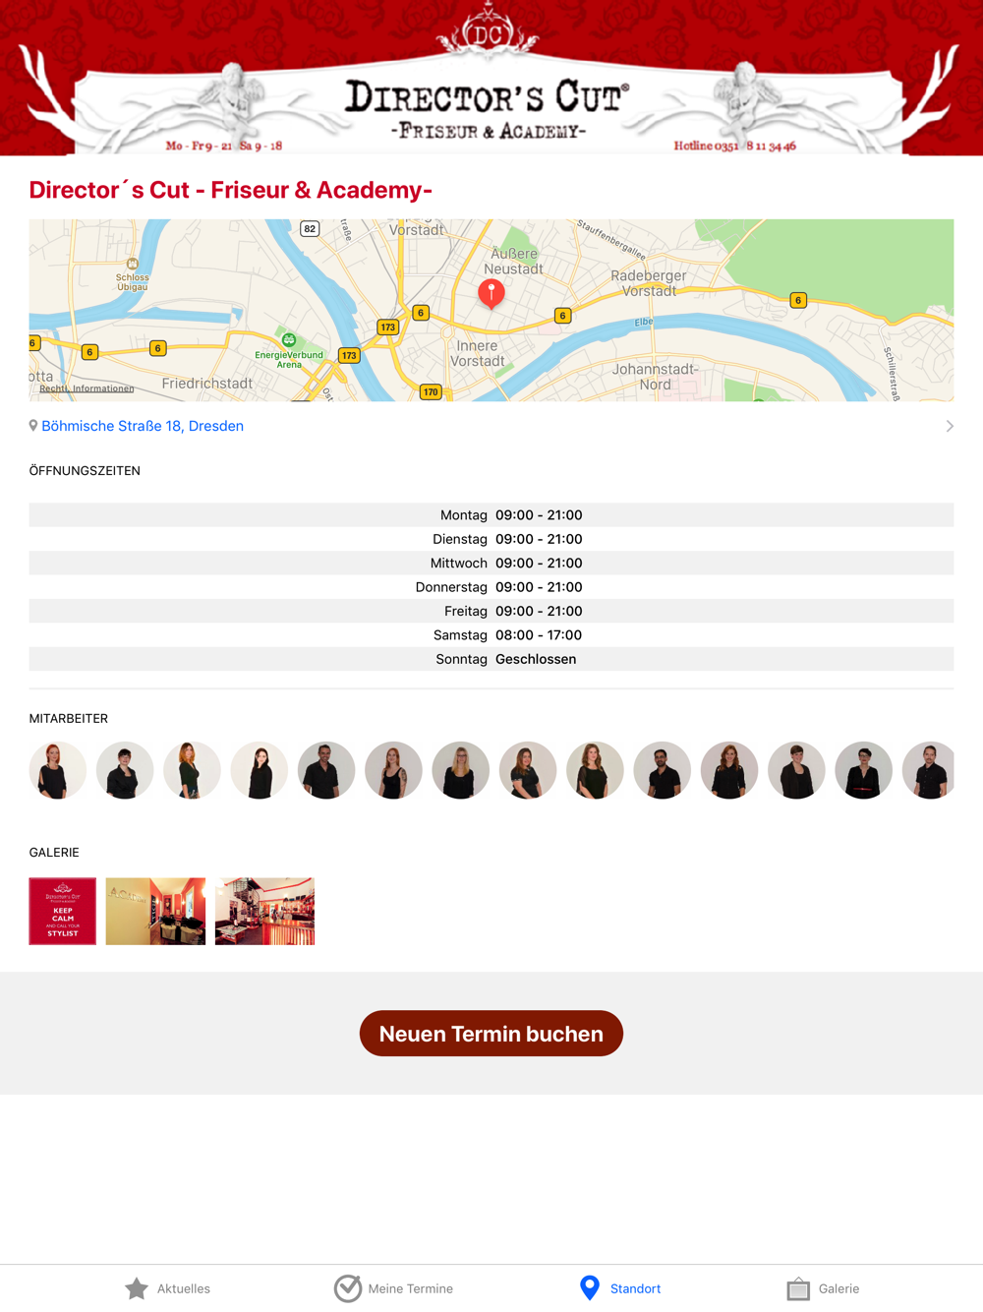983x1312 pixels.
Task: Switch to Aktuelles tab
Action: (167, 1288)
